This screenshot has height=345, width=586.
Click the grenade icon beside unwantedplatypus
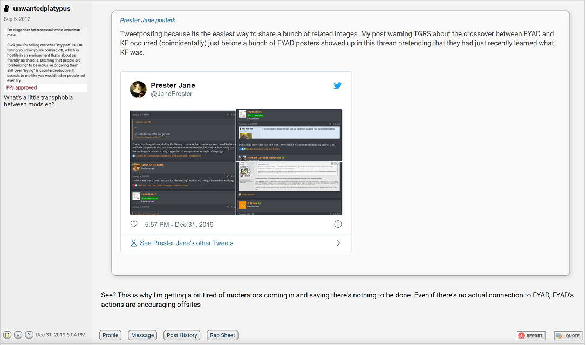click(6, 9)
